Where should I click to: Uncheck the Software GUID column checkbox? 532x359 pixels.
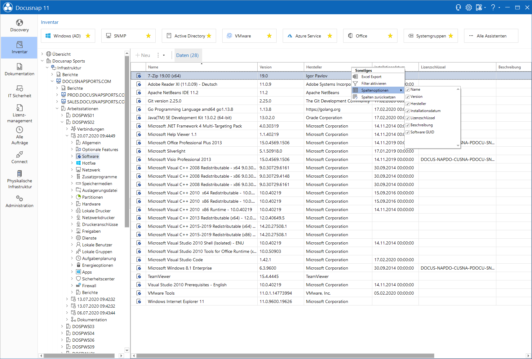408,132
